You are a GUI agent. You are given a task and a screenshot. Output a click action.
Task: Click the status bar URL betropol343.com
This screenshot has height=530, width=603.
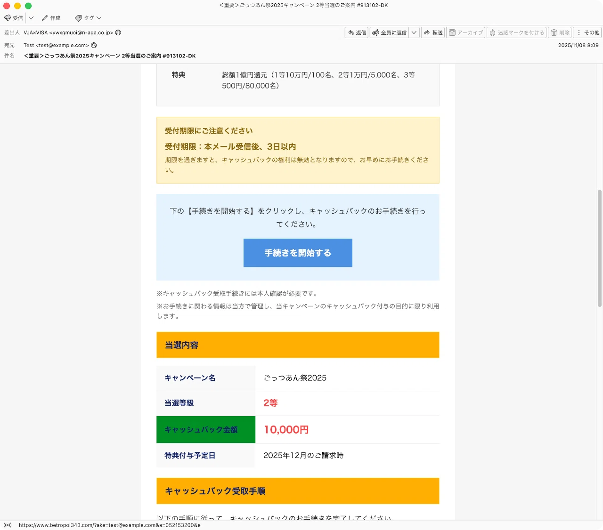click(110, 525)
